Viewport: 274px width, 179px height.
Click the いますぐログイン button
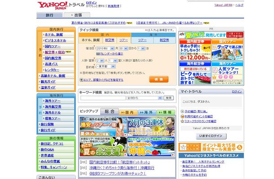point(211,136)
